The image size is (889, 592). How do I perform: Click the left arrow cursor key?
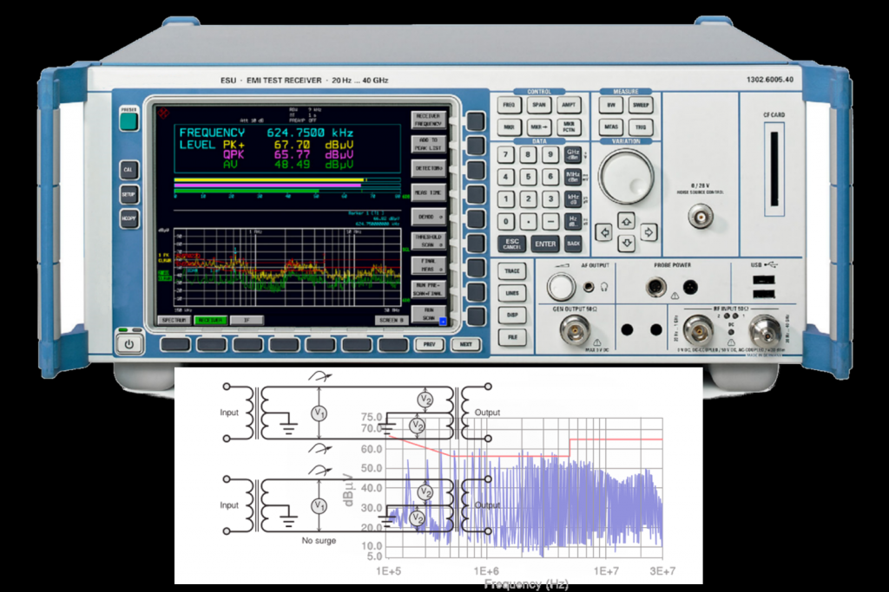coord(604,232)
